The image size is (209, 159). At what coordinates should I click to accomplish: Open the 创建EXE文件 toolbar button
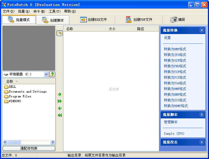(93, 20)
